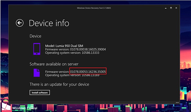Click the purple software file icon

coord(37,73)
